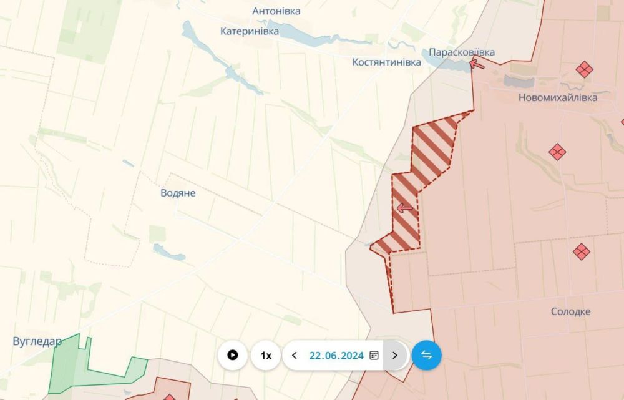Click the Солодке village label

[571, 311]
